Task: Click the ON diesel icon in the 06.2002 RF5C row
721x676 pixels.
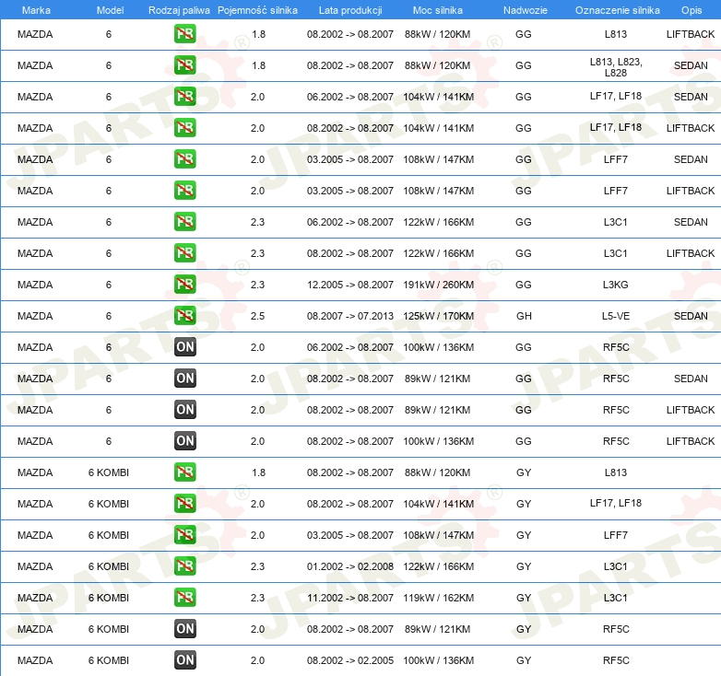Action: click(x=184, y=346)
